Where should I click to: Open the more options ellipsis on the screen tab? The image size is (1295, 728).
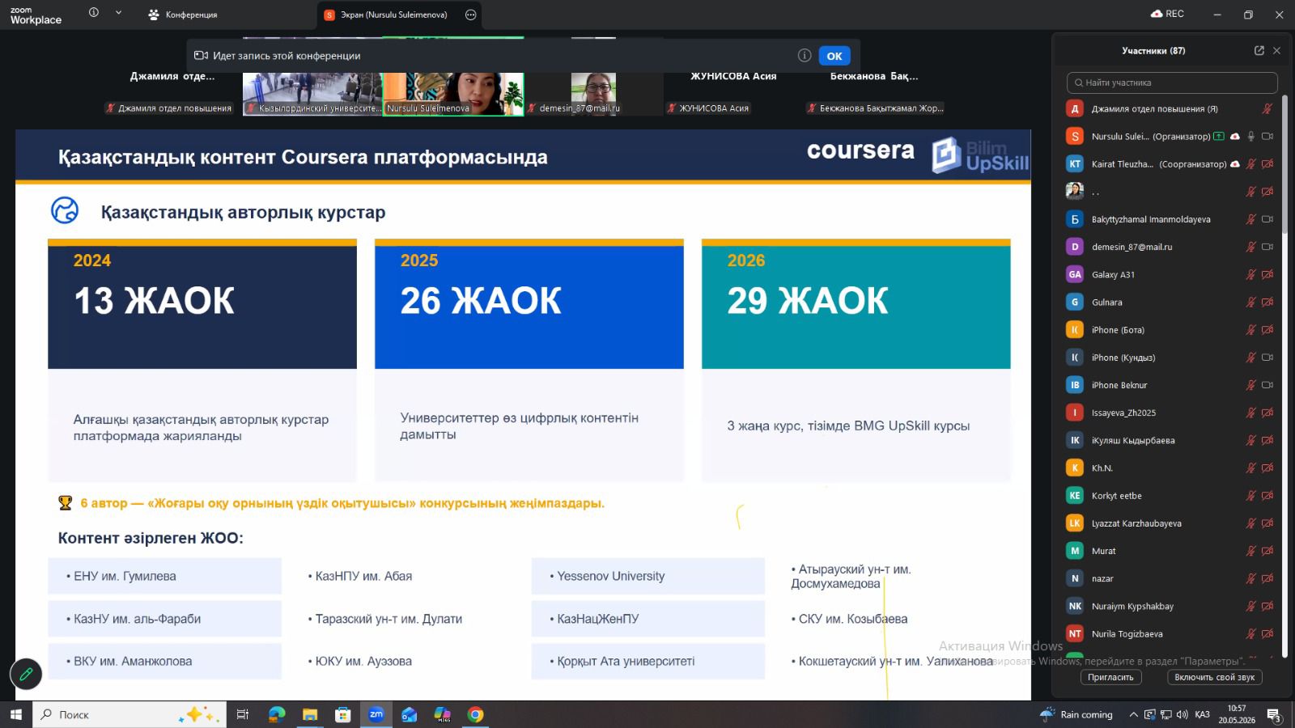point(471,15)
